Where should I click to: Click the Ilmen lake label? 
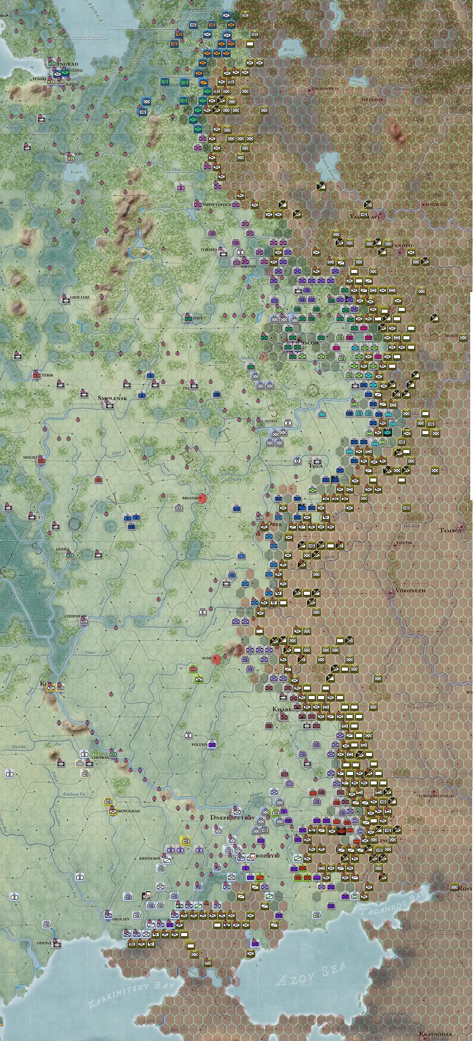(76, 173)
